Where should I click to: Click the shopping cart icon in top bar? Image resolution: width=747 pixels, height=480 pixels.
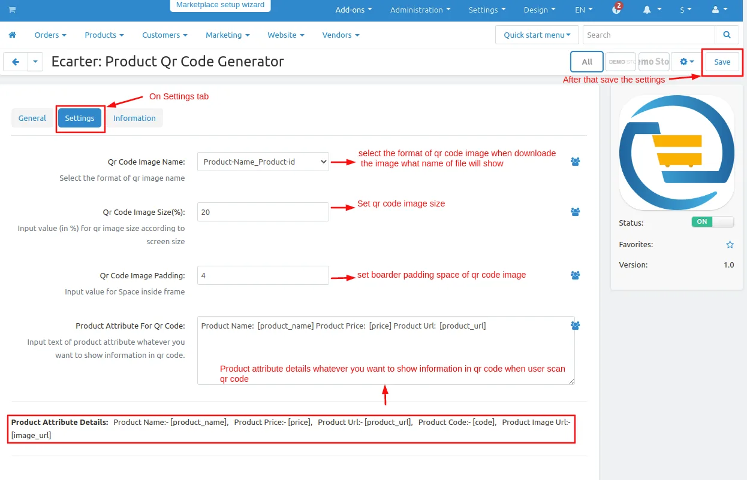click(x=12, y=10)
